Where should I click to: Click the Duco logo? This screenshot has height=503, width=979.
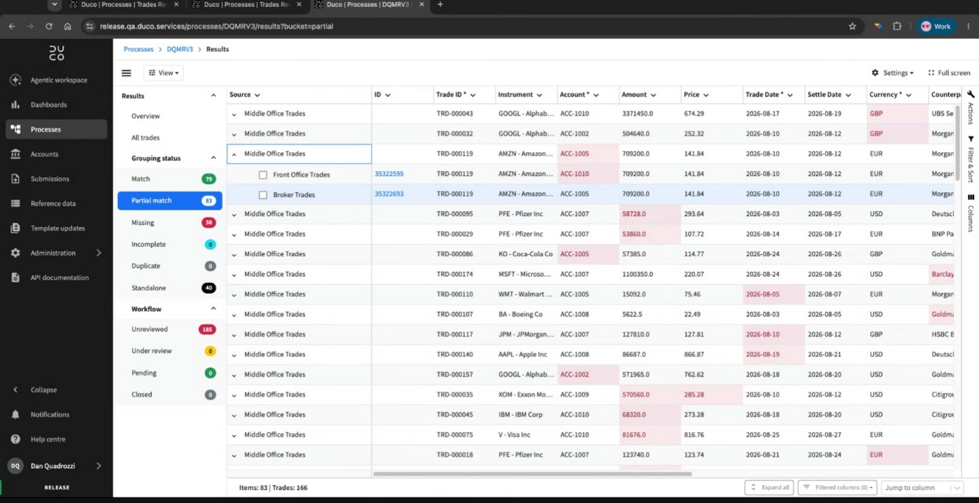pyautogui.click(x=56, y=53)
